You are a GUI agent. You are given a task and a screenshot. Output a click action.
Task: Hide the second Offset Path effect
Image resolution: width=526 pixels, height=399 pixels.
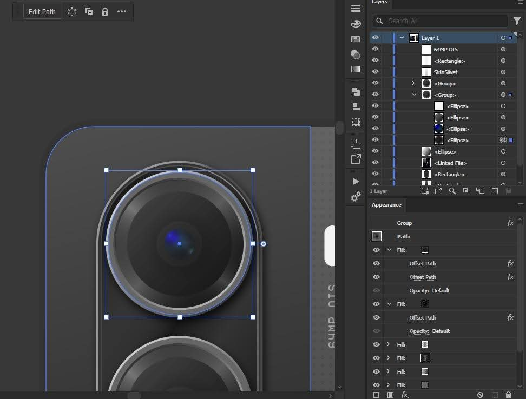point(377,277)
